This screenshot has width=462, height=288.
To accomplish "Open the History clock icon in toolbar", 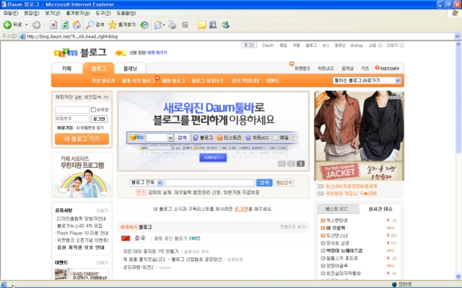I will pyautogui.click(x=144, y=25).
